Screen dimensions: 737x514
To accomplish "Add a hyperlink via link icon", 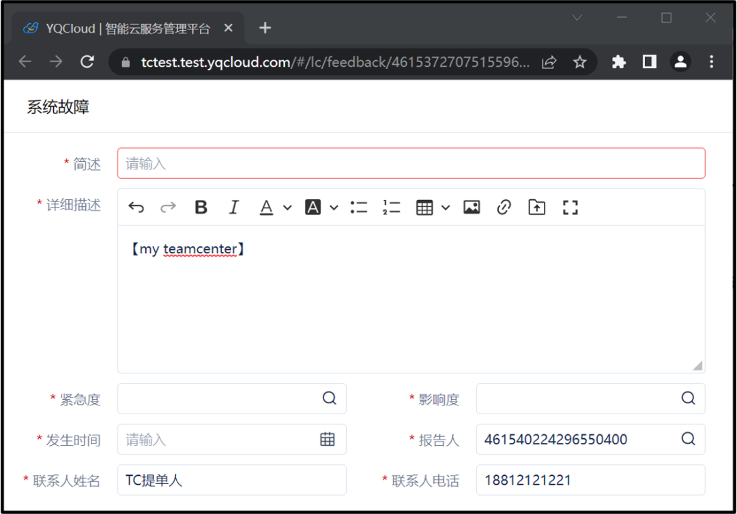I will [x=504, y=208].
